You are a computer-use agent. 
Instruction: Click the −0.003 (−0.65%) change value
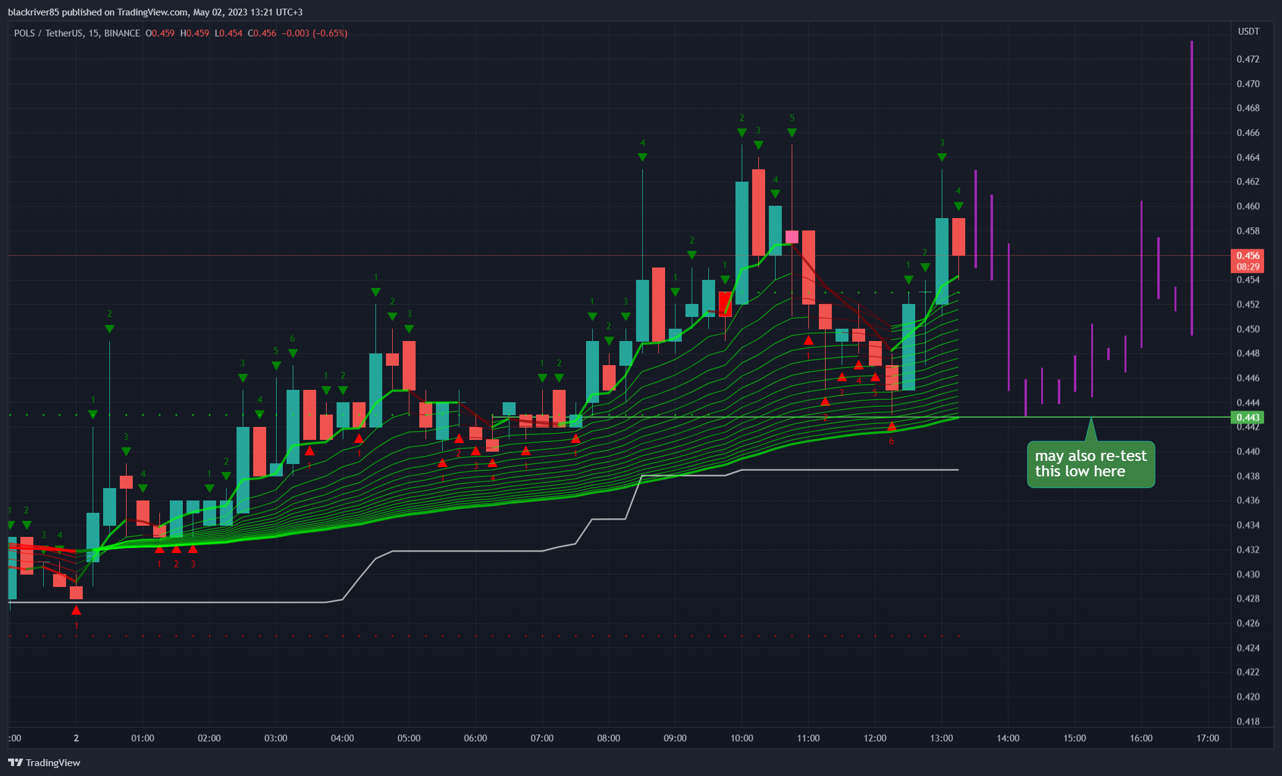coord(314,33)
